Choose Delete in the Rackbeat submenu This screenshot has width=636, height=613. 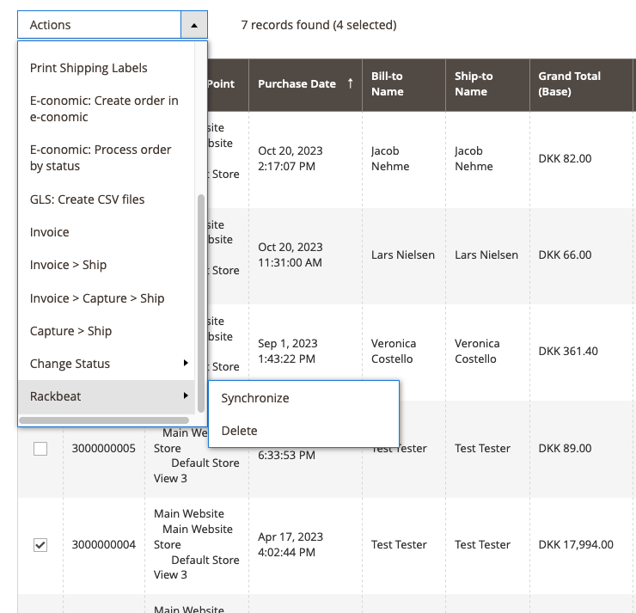pos(239,431)
